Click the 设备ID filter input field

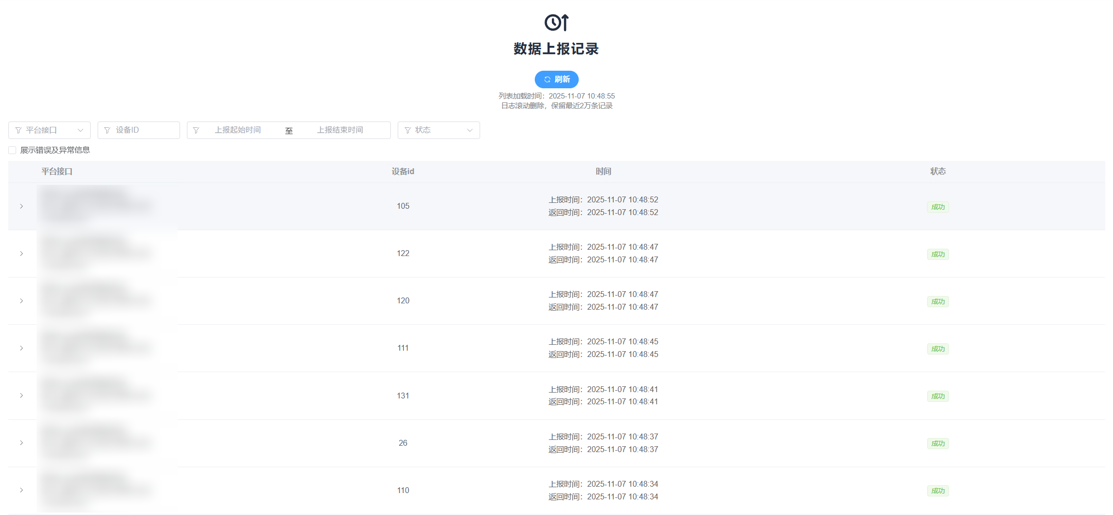click(139, 130)
